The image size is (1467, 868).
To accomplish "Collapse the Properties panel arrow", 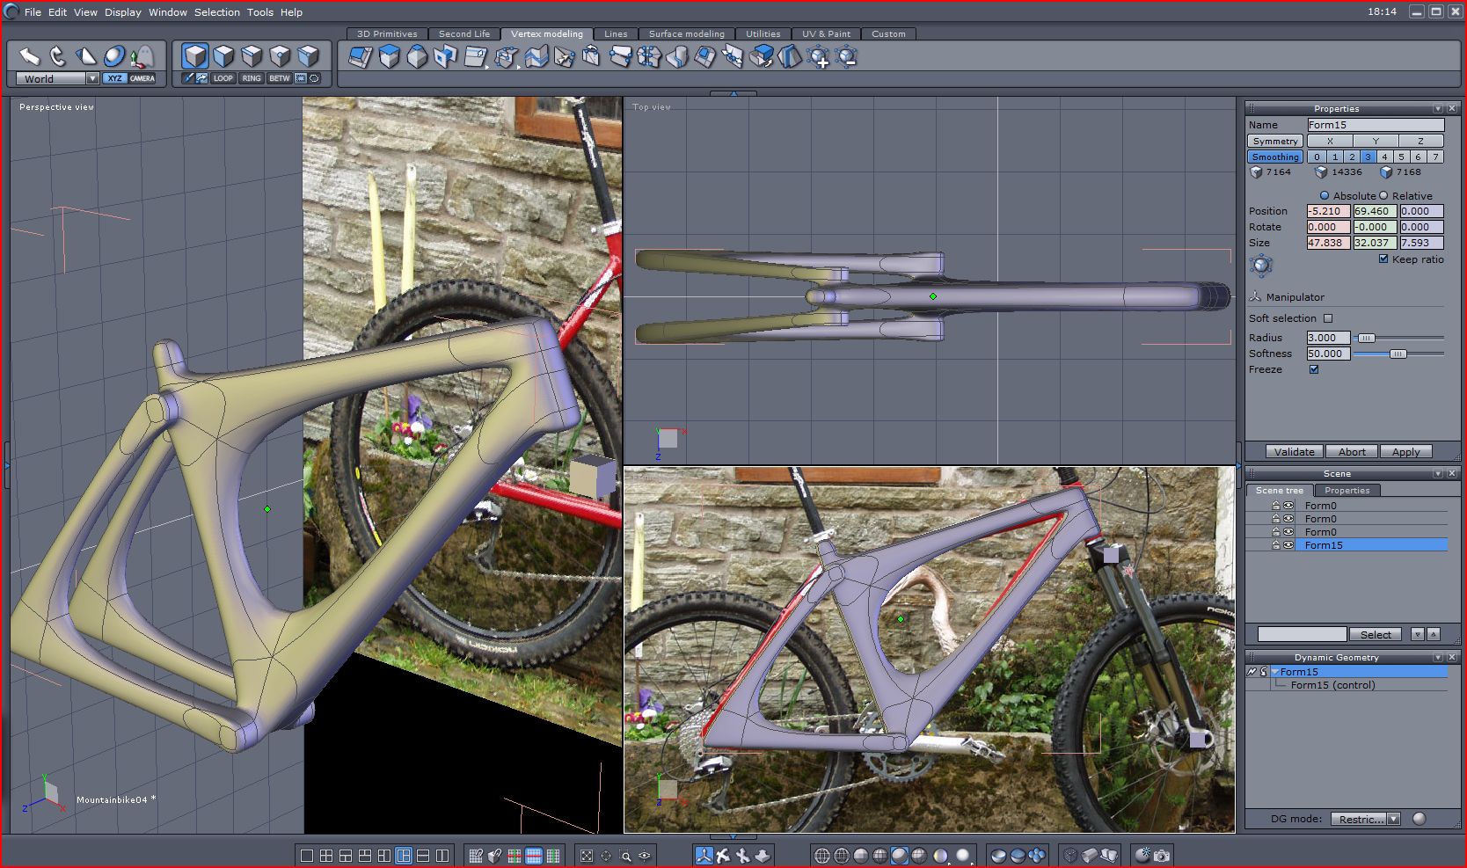I will (1438, 108).
